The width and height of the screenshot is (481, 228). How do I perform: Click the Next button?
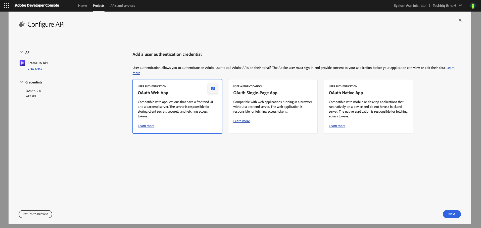click(x=451, y=214)
